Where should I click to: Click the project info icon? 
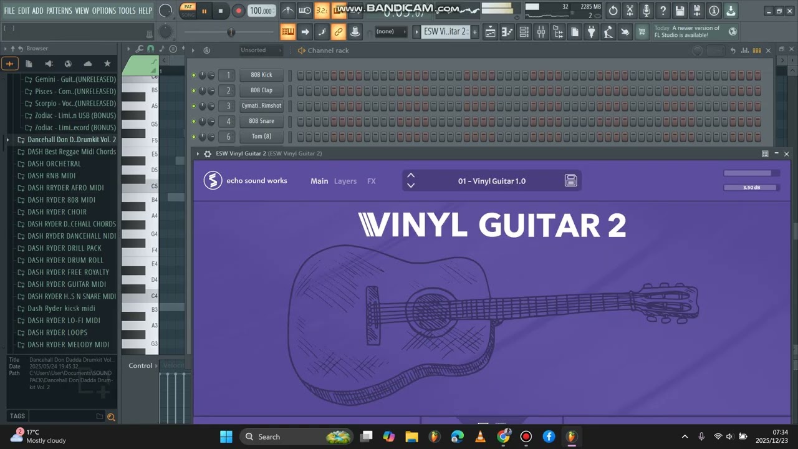[714, 11]
